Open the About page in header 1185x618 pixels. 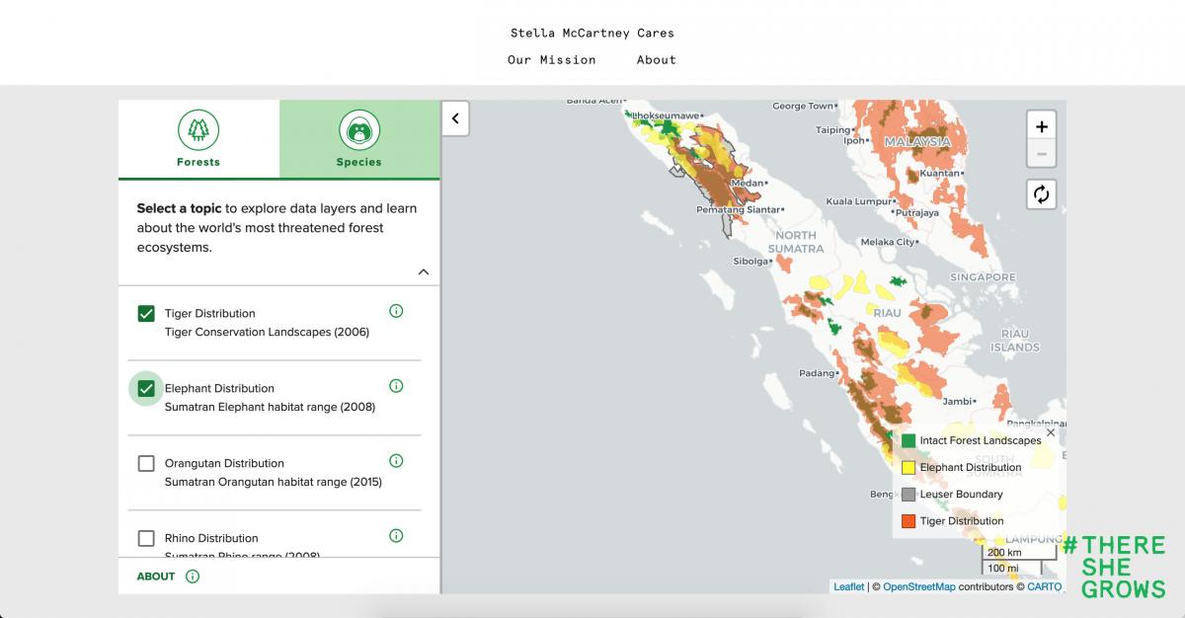point(657,60)
